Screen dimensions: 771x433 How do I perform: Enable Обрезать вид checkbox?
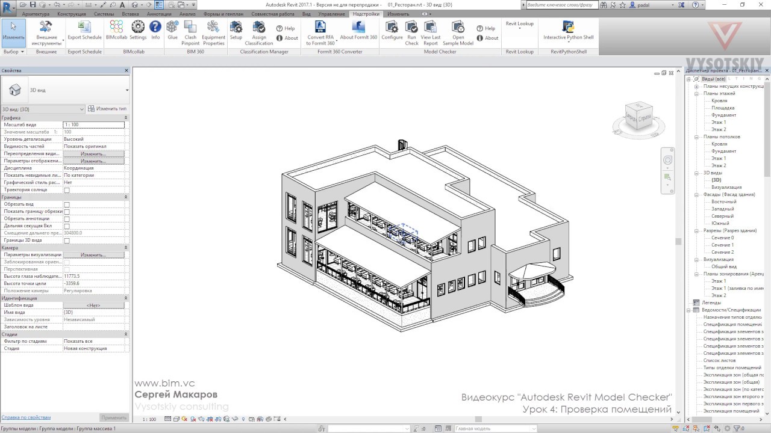point(67,204)
